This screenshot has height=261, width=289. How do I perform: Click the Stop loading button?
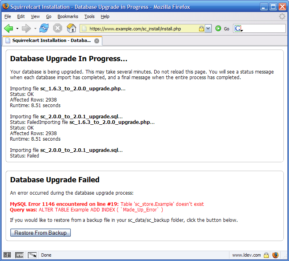pos(58,28)
